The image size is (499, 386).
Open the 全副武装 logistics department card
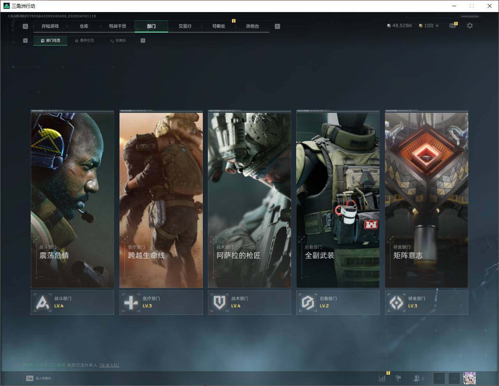(x=338, y=200)
